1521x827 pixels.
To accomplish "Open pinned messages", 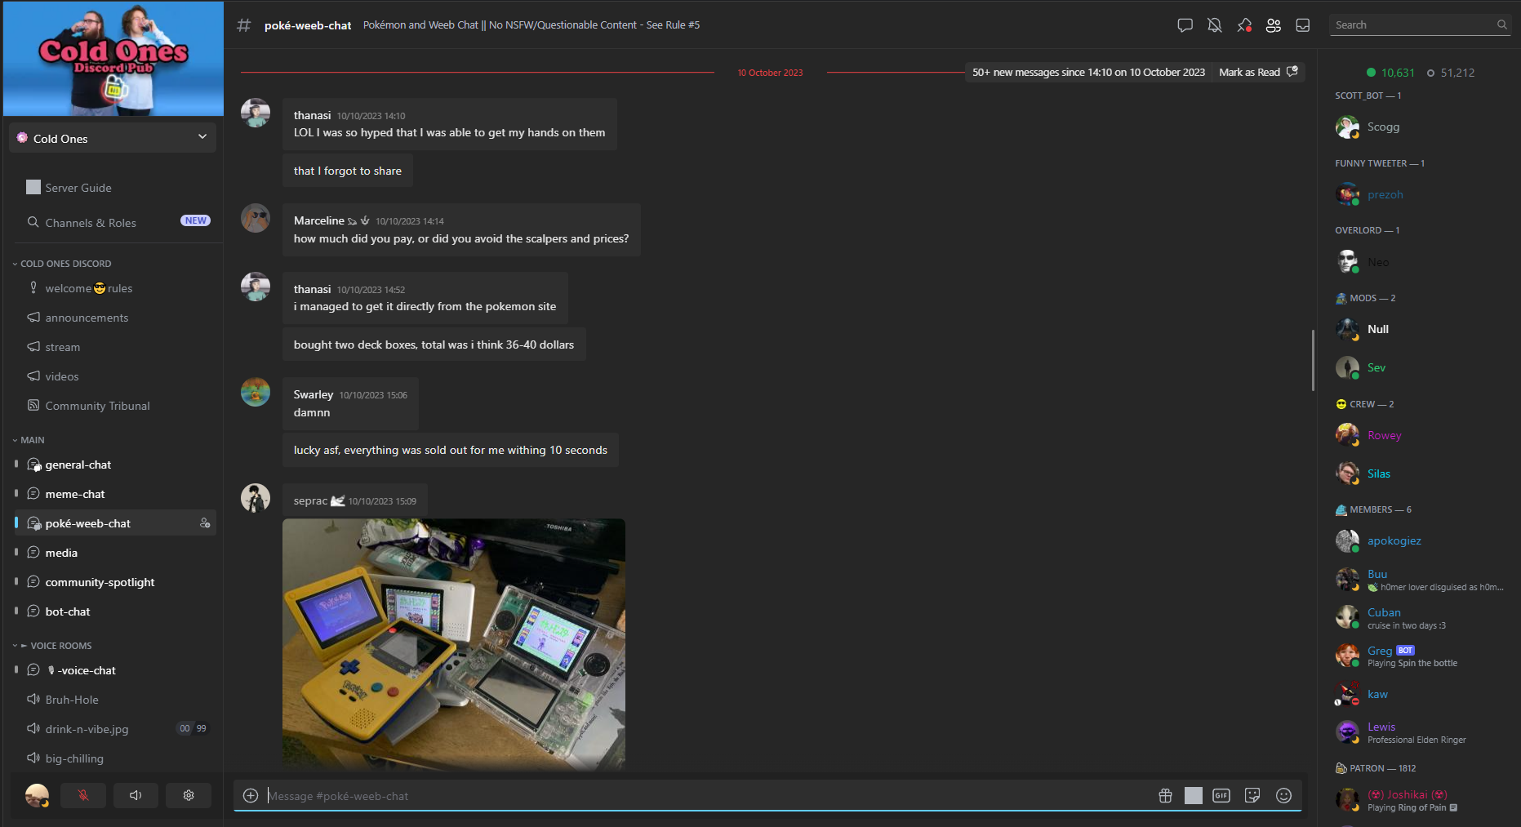I will [x=1244, y=25].
